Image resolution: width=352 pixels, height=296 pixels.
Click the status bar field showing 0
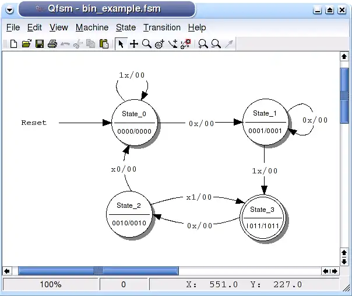(124, 284)
